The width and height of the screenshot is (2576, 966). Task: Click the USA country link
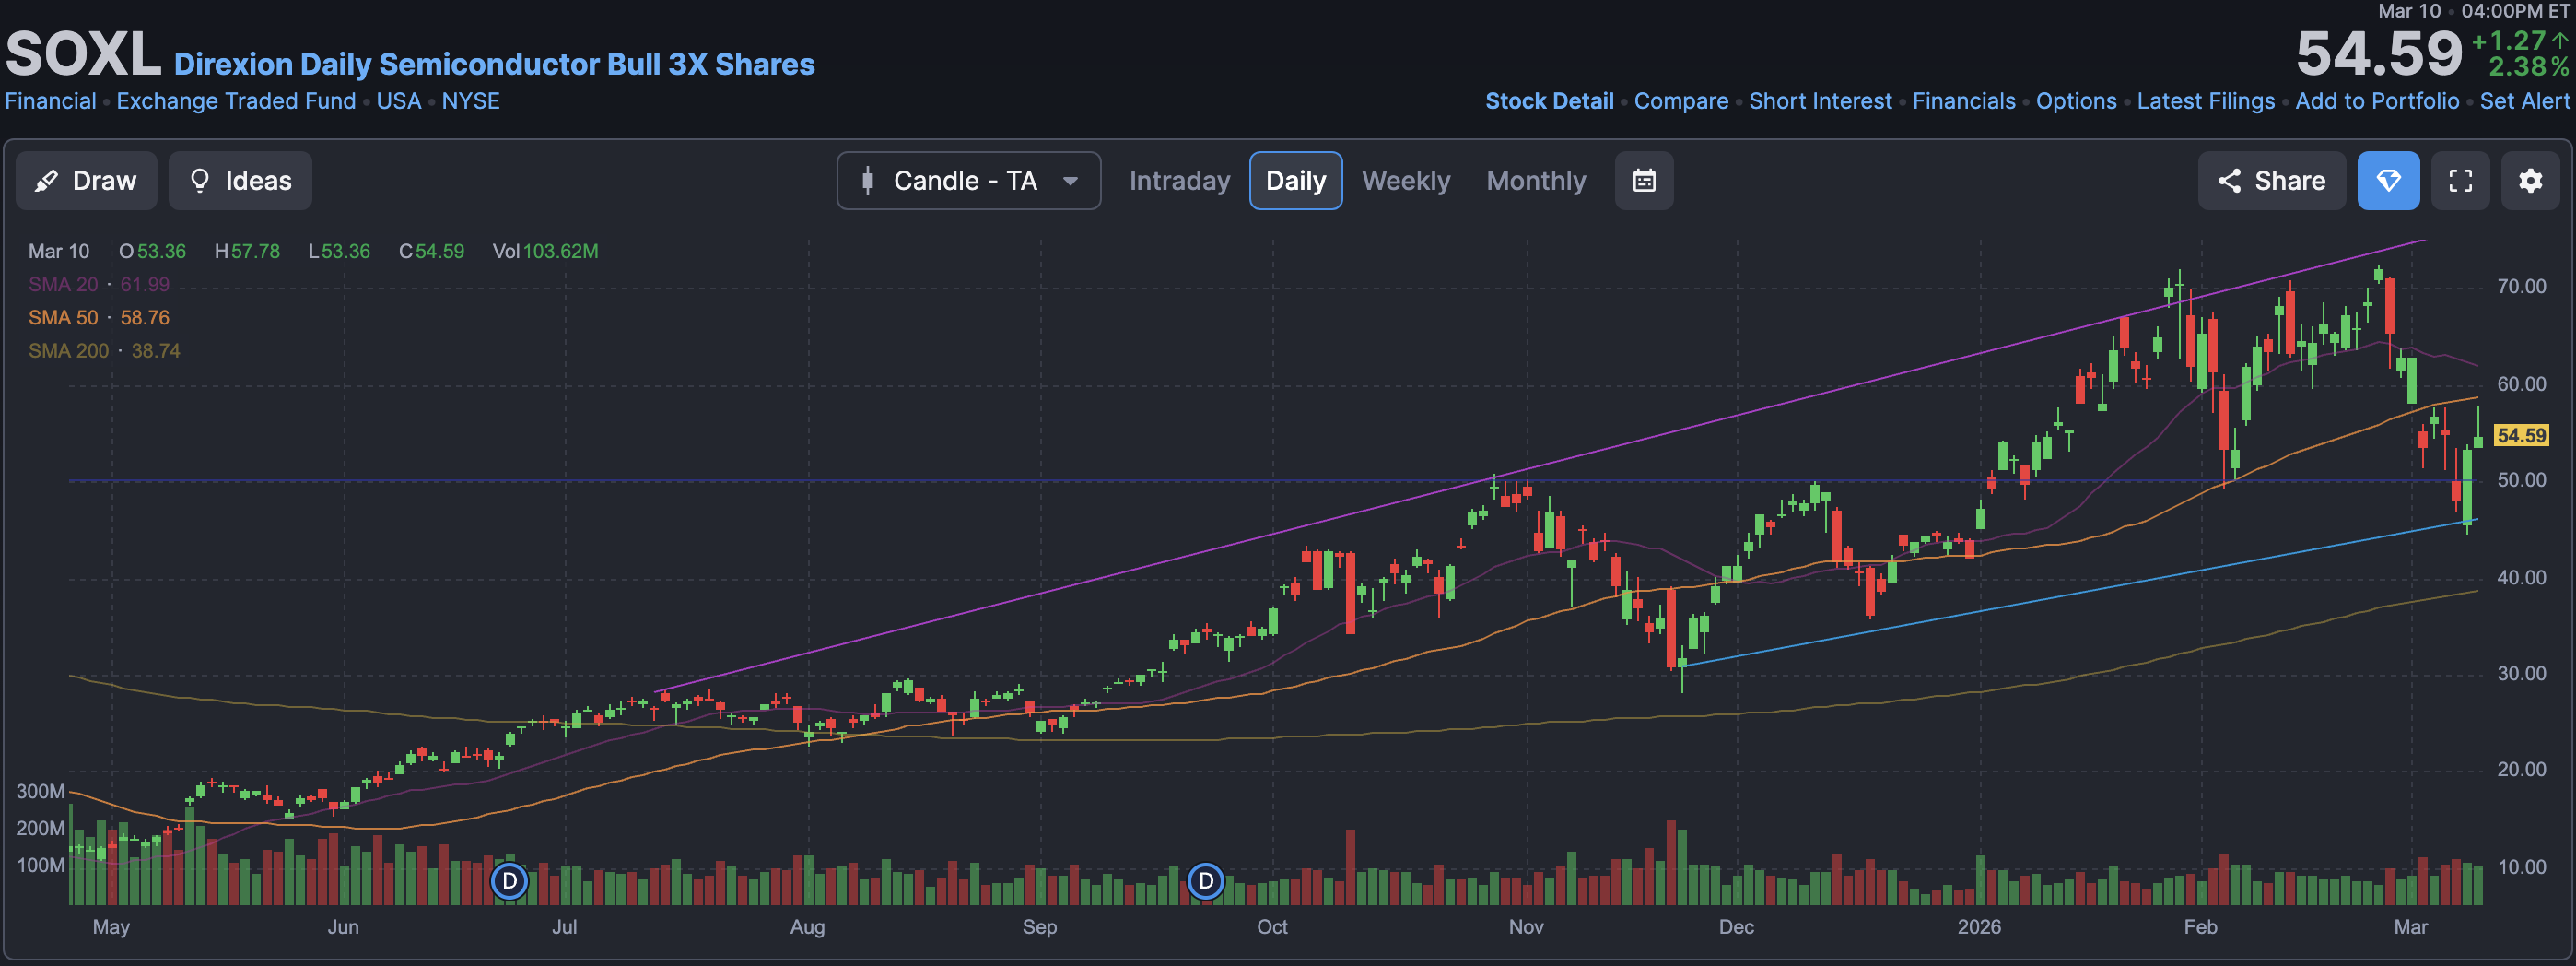tap(399, 101)
